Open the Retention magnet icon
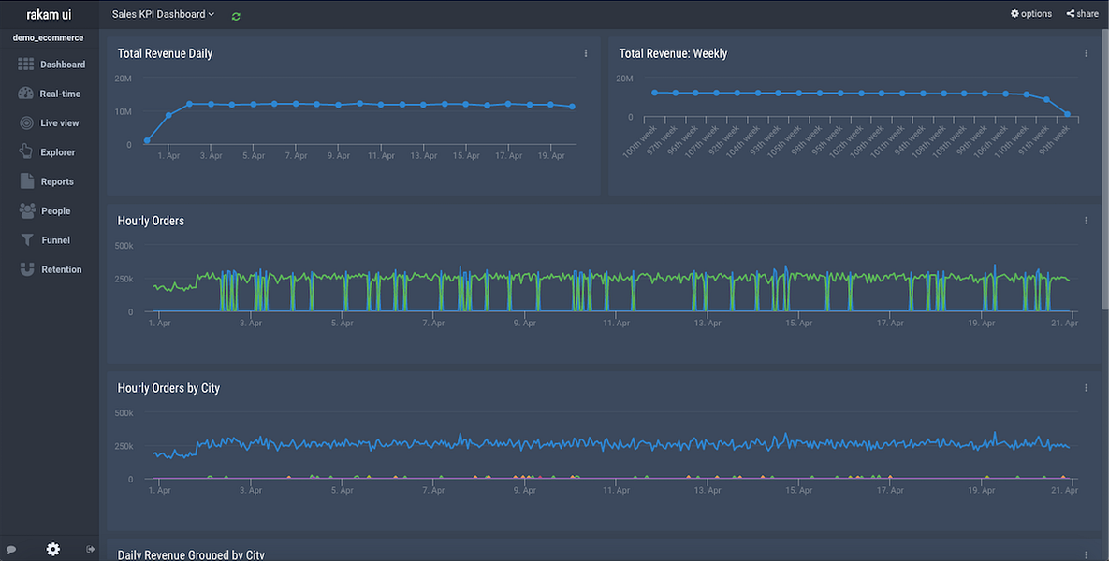 coord(27,269)
